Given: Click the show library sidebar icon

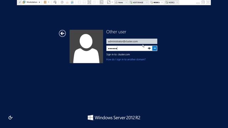Looking at the screenshot, I should tap(79, 2).
